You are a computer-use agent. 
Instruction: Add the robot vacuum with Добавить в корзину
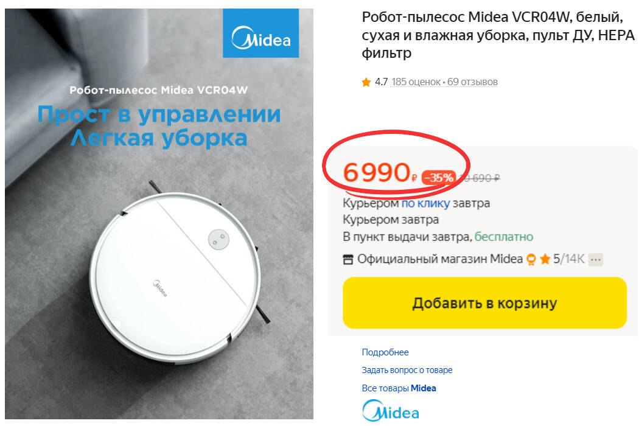[x=484, y=303]
